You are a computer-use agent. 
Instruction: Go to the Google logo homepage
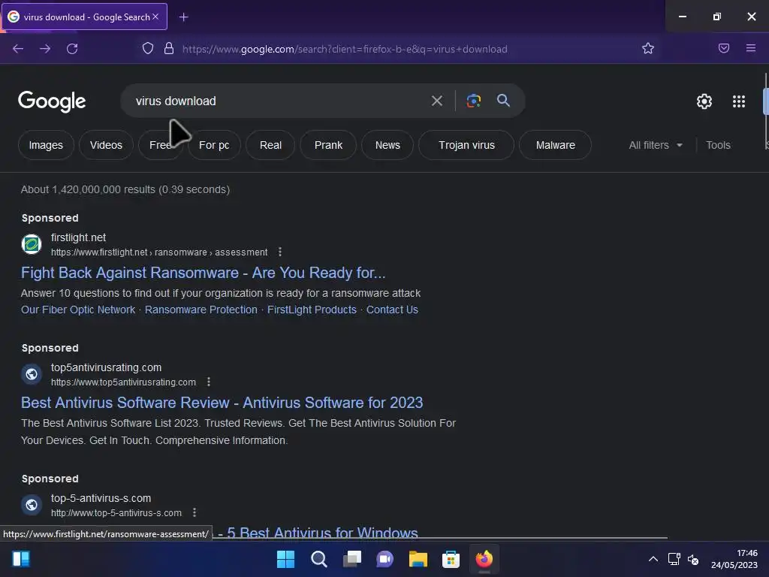pyautogui.click(x=52, y=101)
